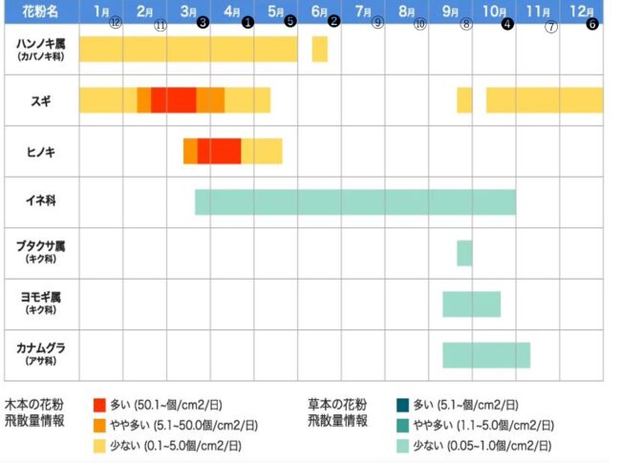The image size is (621, 463).
Task: Click the black number 2 badge beside 6月
Action: click(333, 21)
